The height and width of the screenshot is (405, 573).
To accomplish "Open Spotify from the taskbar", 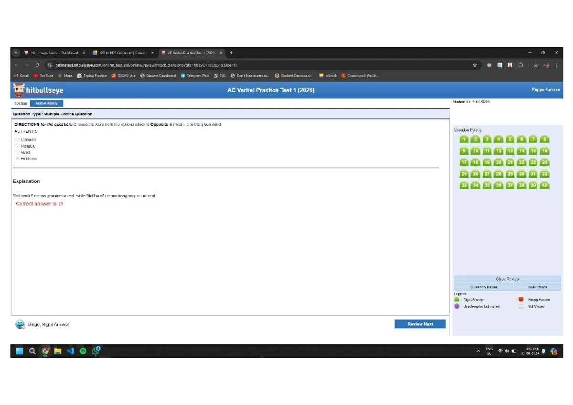I will [x=83, y=351].
